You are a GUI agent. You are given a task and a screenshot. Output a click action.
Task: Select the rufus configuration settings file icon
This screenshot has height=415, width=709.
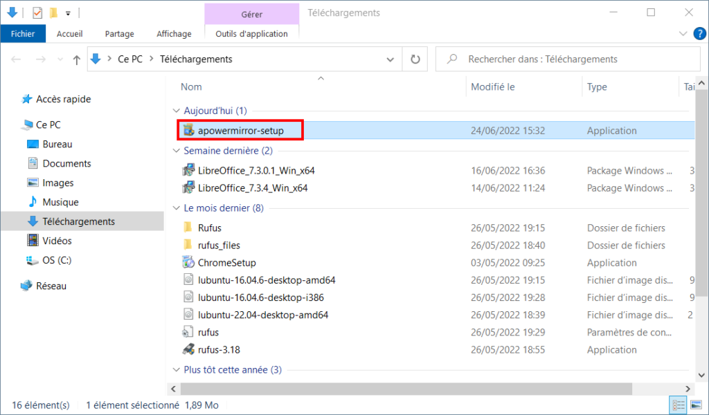coord(188,332)
